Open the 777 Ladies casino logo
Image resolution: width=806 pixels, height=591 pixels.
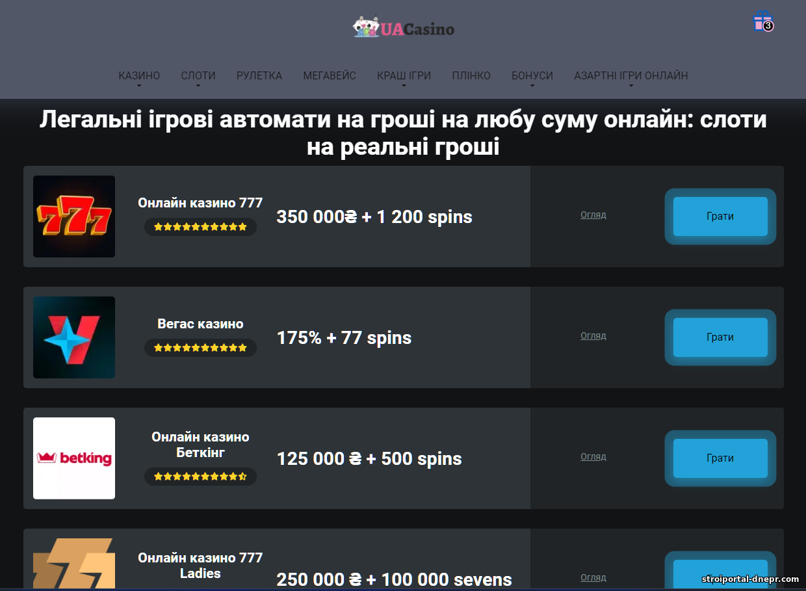(74, 563)
